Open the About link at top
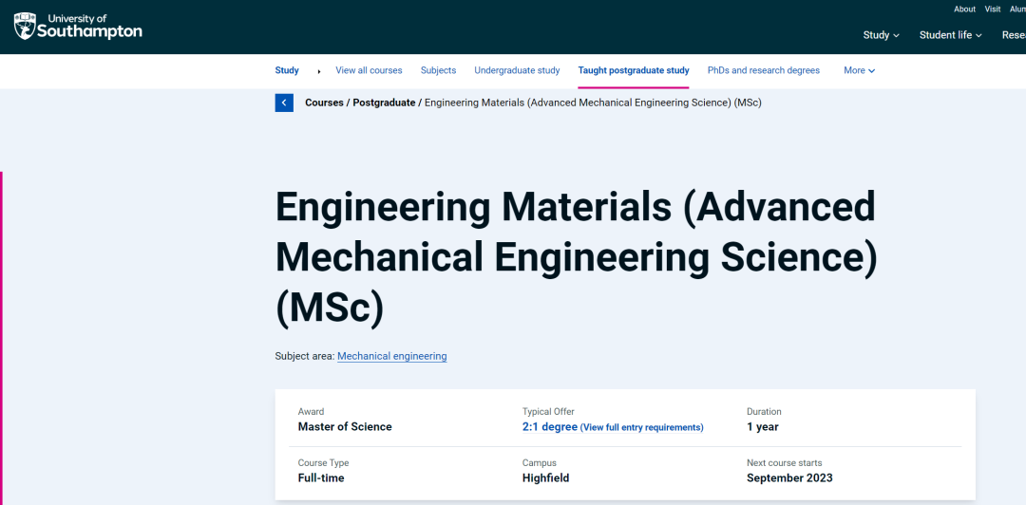Image resolution: width=1026 pixels, height=505 pixels. click(x=964, y=9)
